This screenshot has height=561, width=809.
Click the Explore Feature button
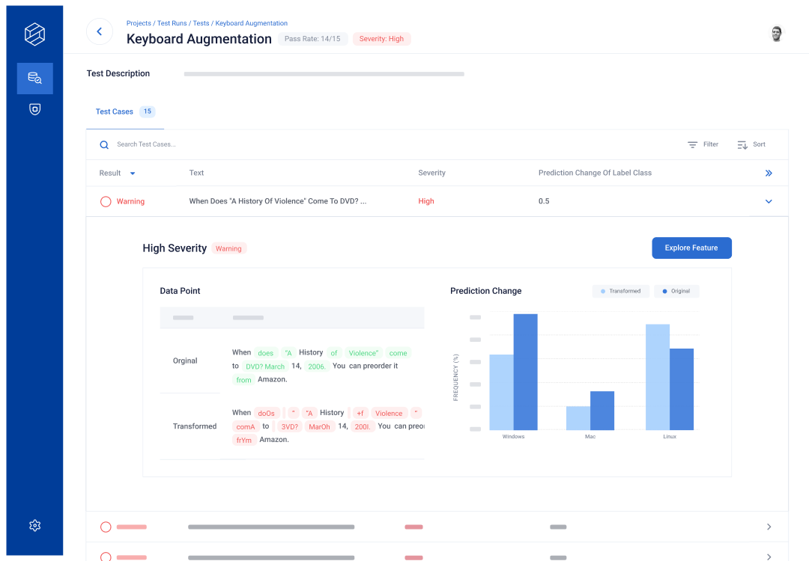[x=691, y=248]
